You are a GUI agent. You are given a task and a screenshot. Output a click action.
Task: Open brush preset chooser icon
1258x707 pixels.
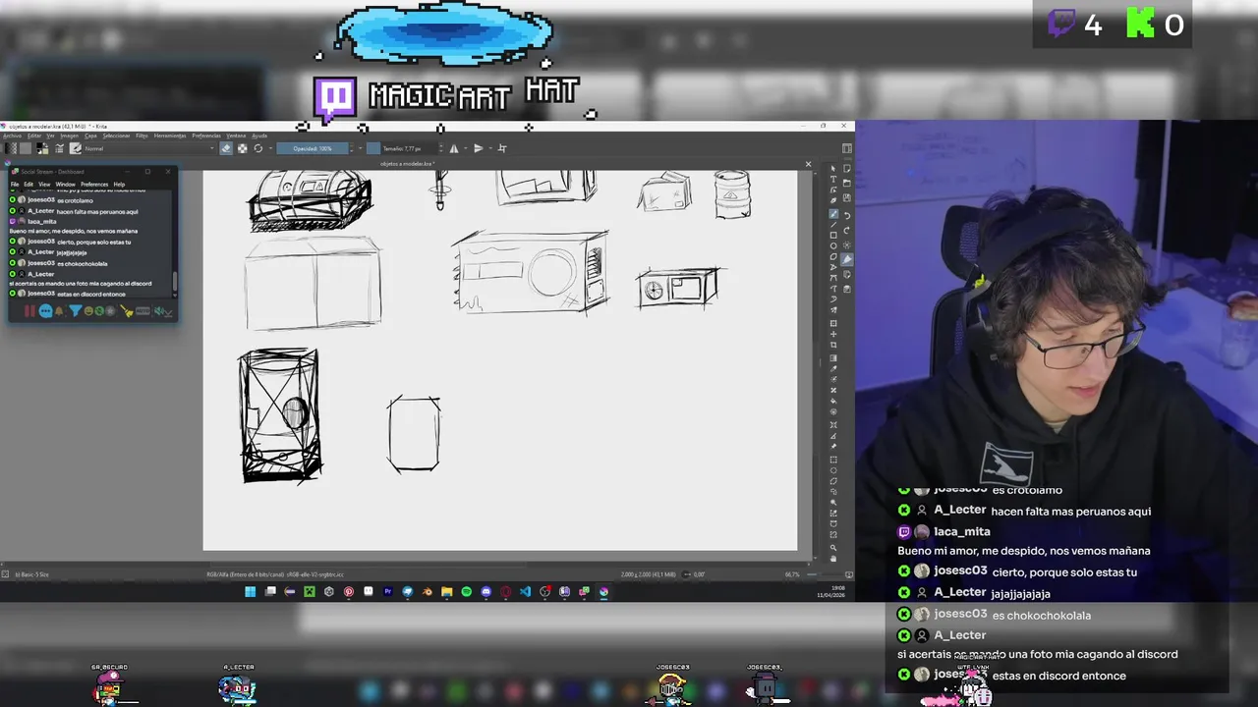pos(75,148)
